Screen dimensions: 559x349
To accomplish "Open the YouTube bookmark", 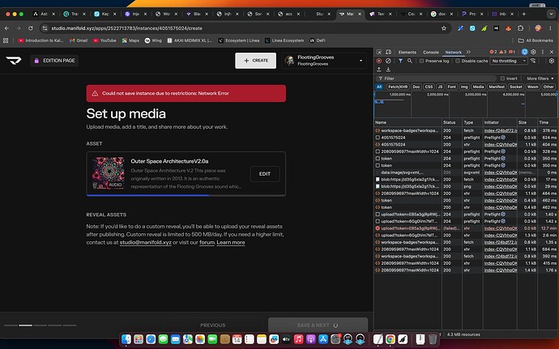I will coord(105,40).
